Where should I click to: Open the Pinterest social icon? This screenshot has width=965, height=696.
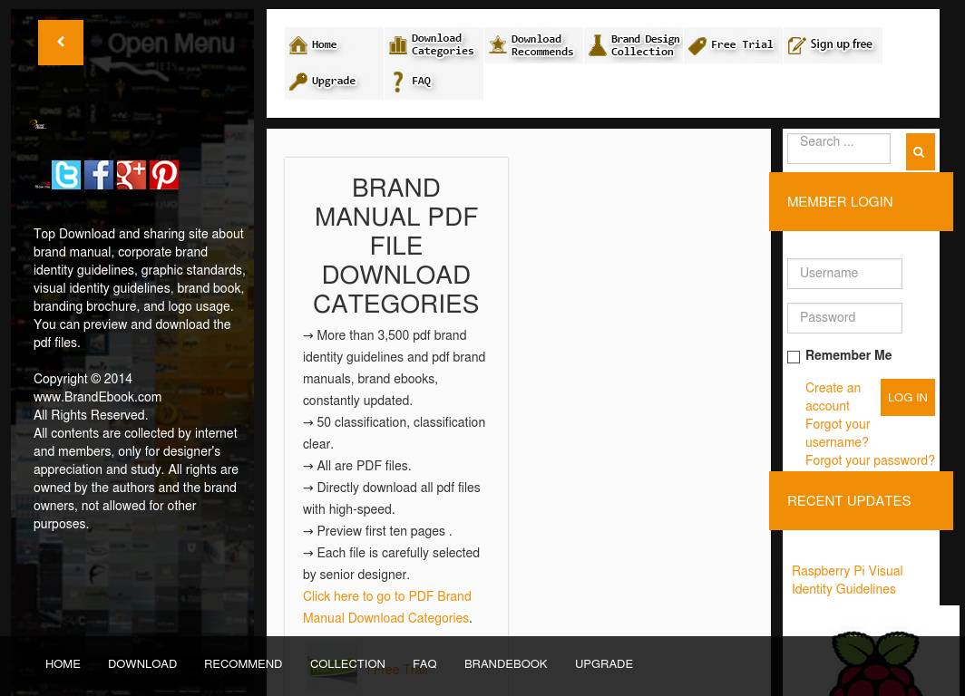(164, 175)
